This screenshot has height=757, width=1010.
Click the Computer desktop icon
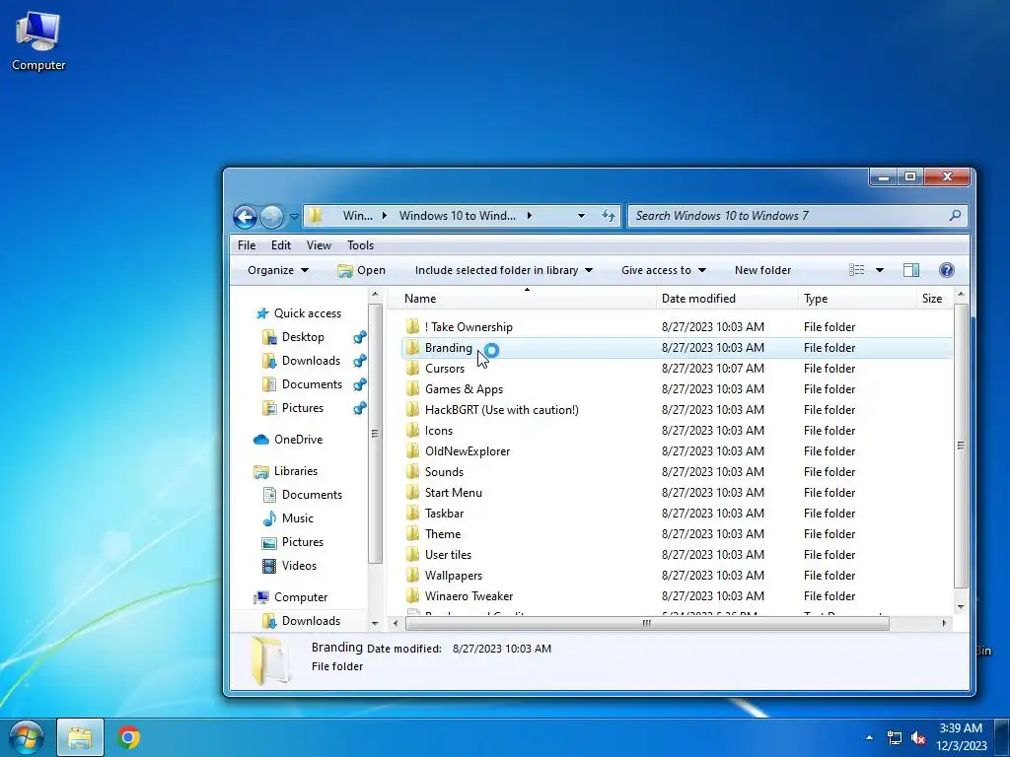tap(38, 41)
